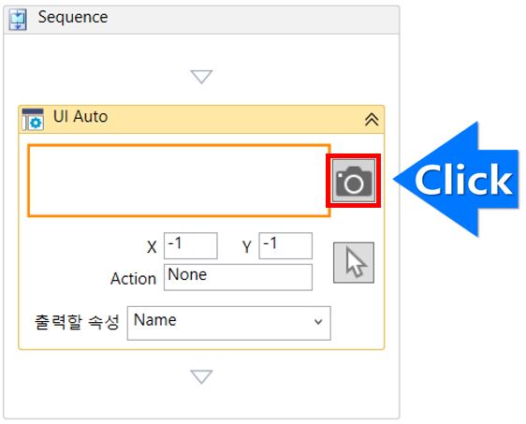Click the Sequence icon in header
This screenshot has width=526, height=424.
[18, 20]
